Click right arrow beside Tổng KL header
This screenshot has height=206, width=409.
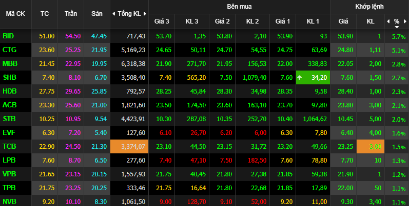(145, 14)
